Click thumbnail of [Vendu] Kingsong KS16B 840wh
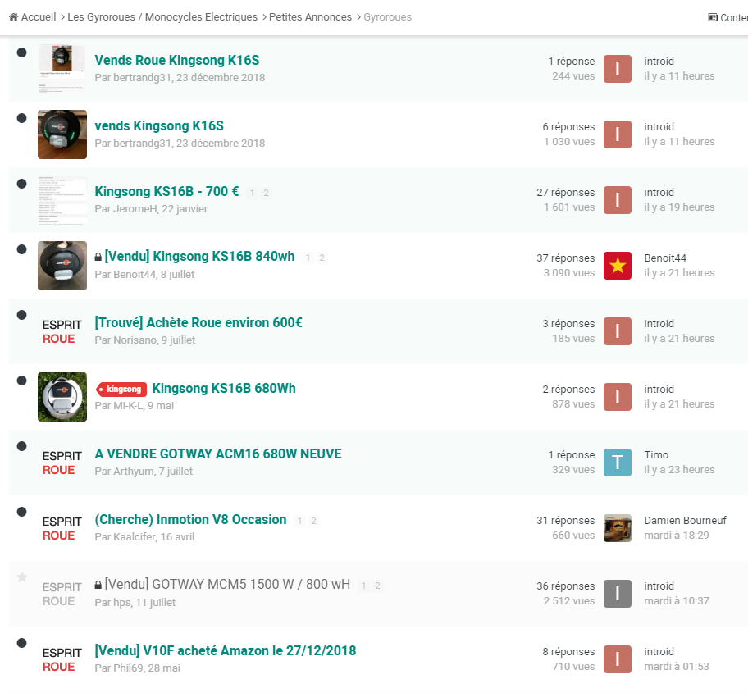Viewport: 748px width, 693px height. pyautogui.click(x=62, y=266)
